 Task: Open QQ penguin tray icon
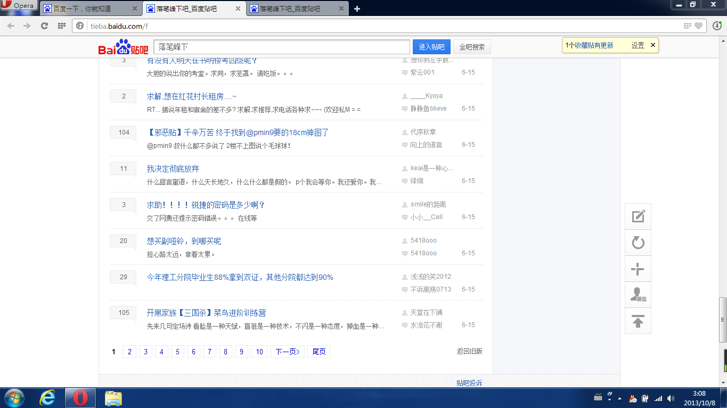click(x=633, y=398)
